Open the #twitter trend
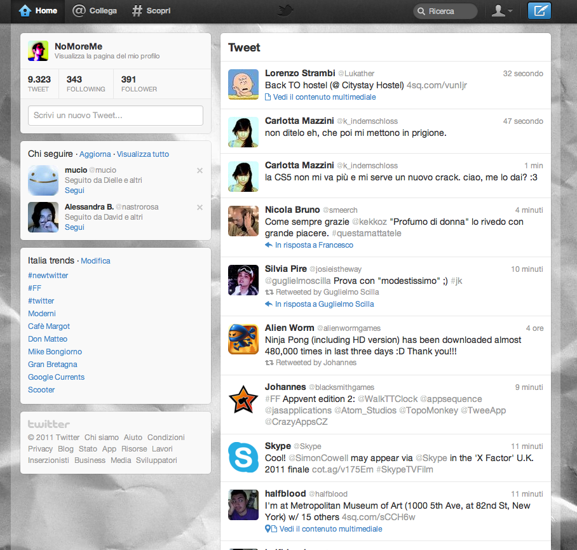577x550 pixels. (x=41, y=301)
